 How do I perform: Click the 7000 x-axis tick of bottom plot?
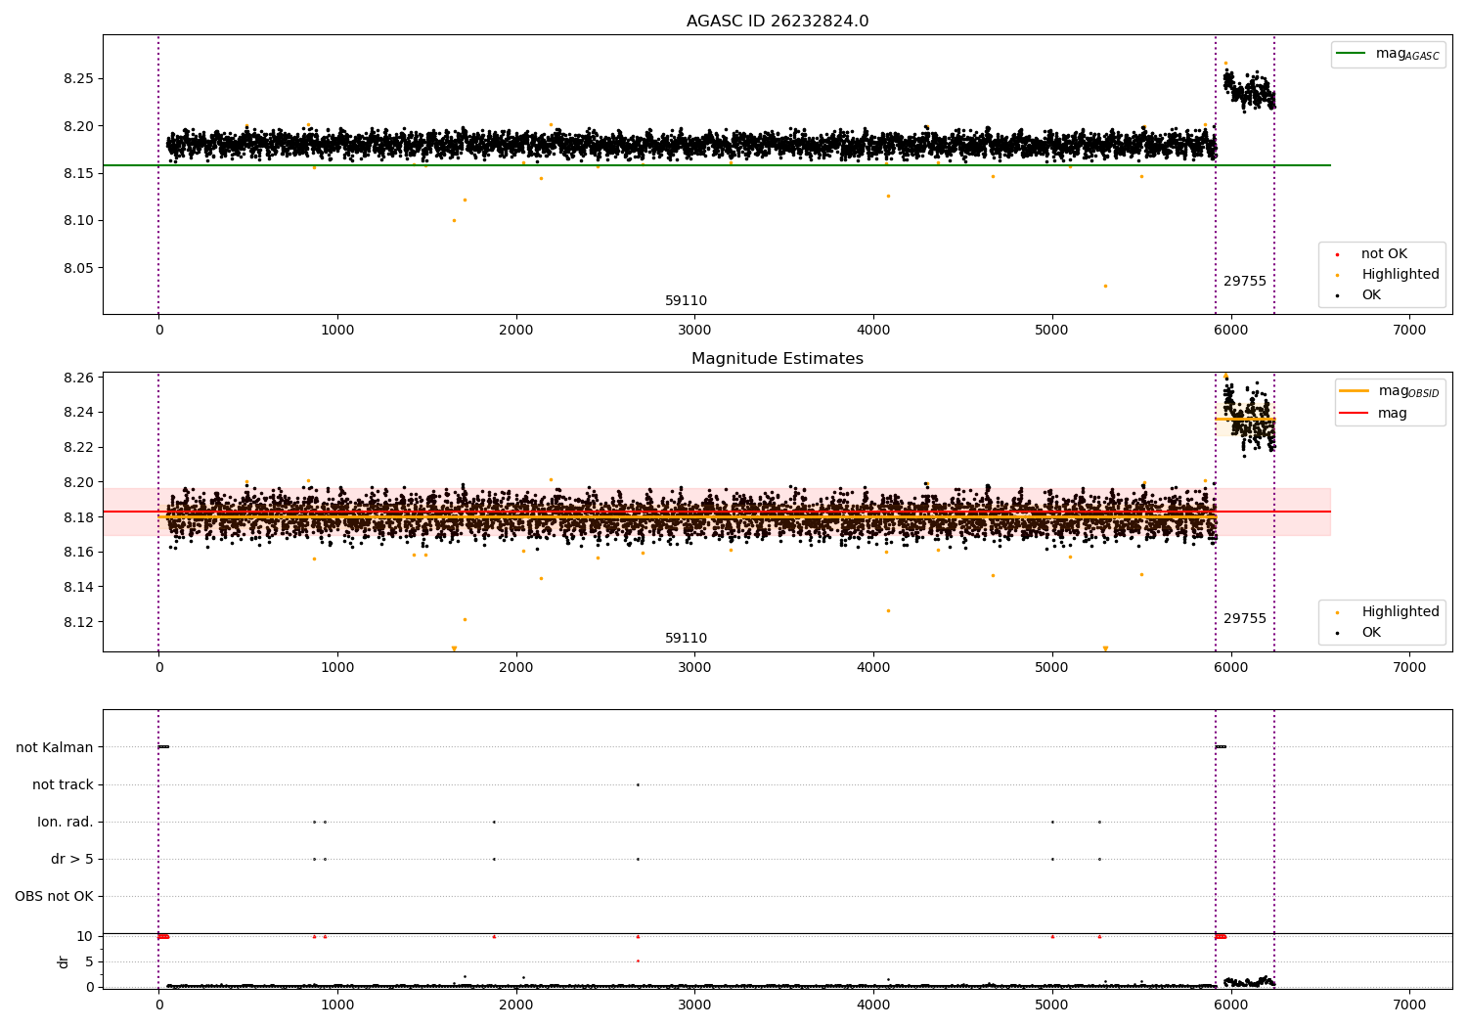tap(1409, 1005)
